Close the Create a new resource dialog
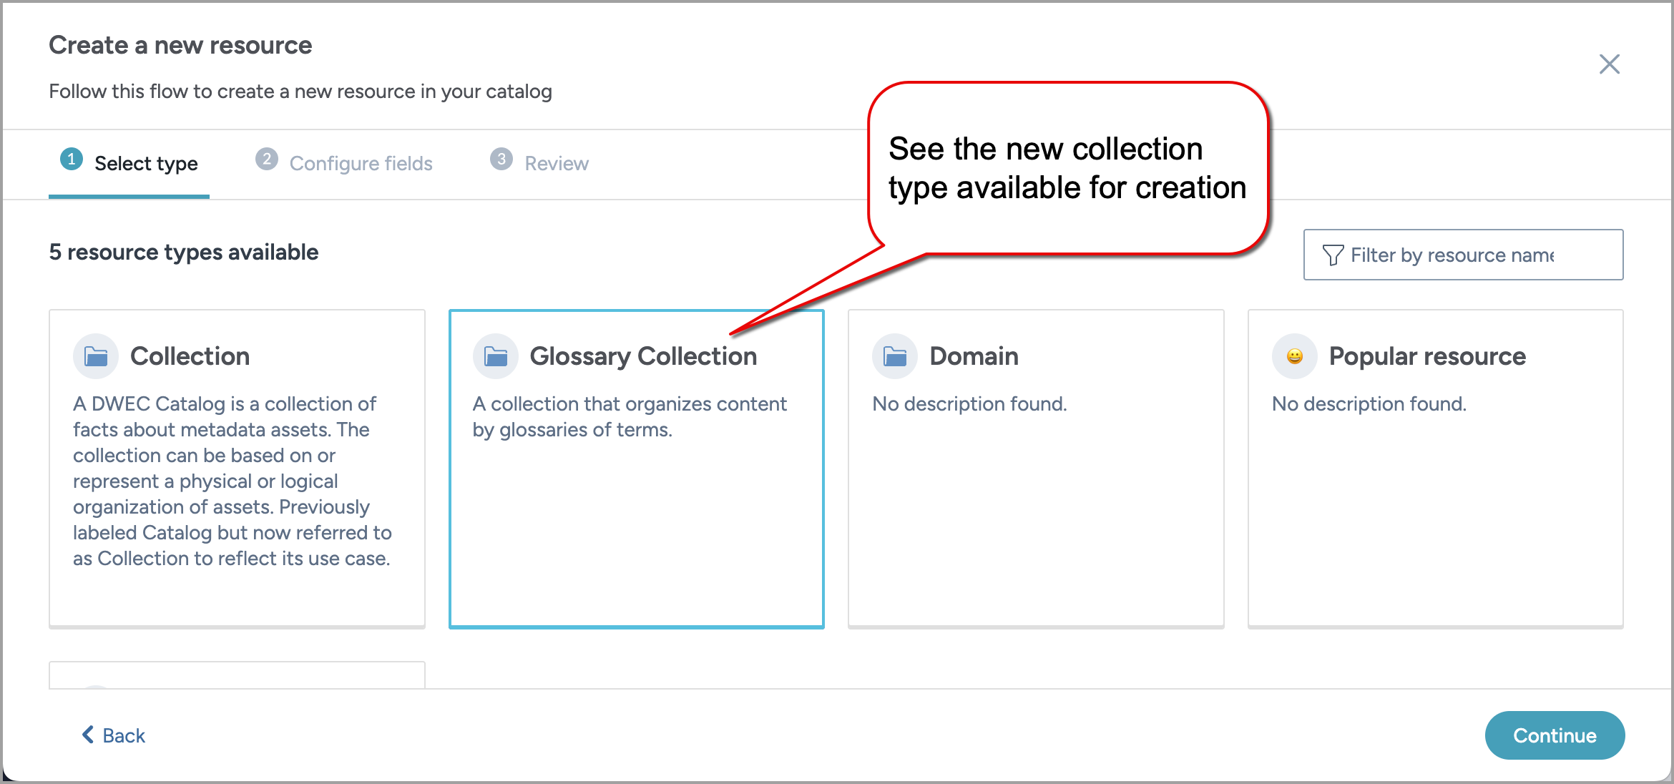1674x784 pixels. click(x=1609, y=64)
